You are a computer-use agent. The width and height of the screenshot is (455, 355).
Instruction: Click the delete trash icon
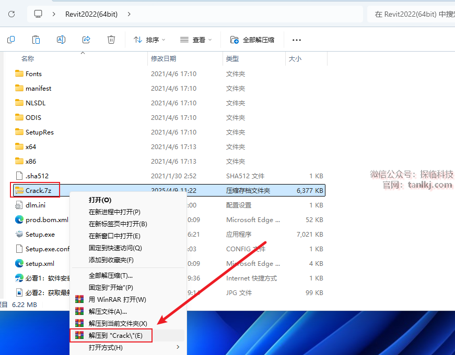point(111,40)
